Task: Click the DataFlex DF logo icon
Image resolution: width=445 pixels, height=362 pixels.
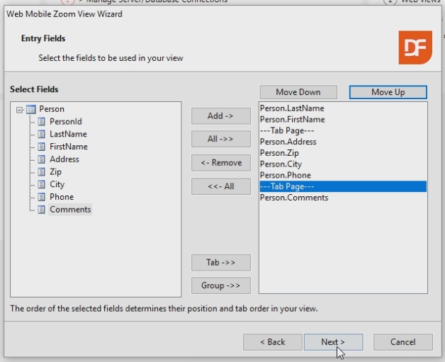Action: coord(415,47)
